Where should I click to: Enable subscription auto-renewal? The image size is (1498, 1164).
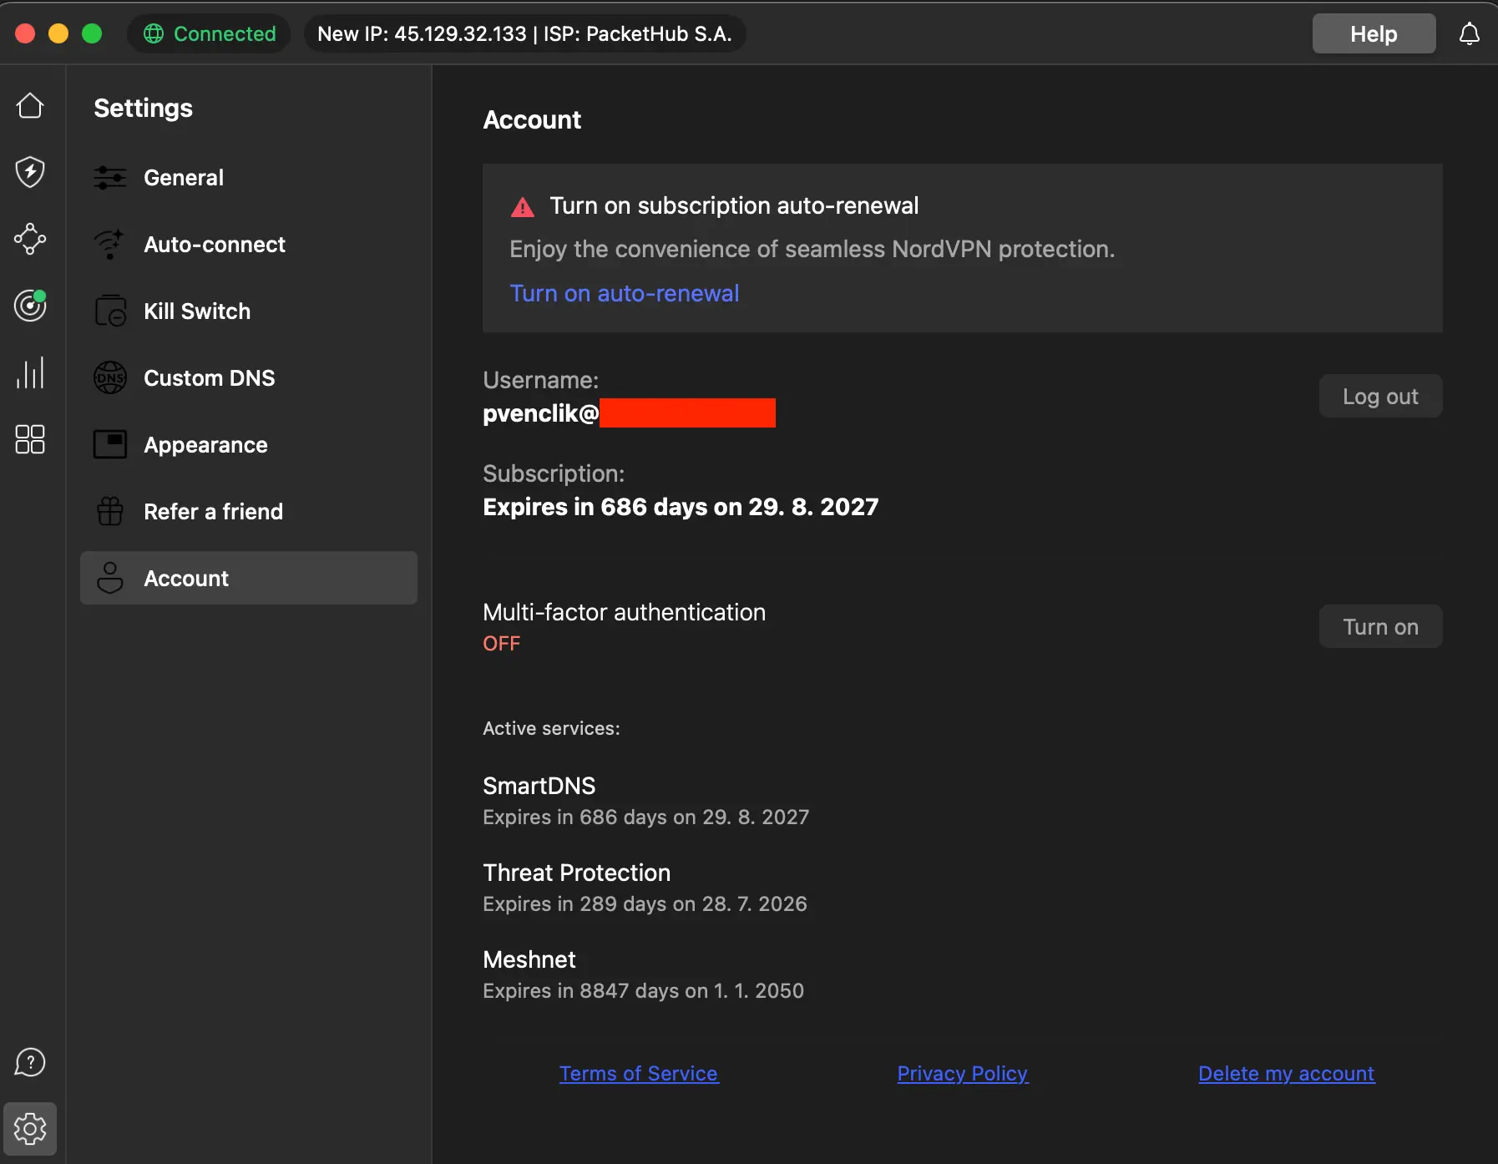[624, 293]
